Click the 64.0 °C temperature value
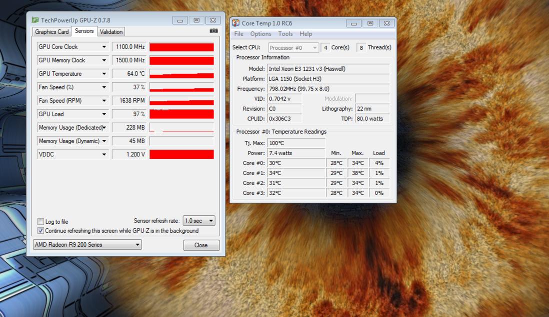 point(129,74)
